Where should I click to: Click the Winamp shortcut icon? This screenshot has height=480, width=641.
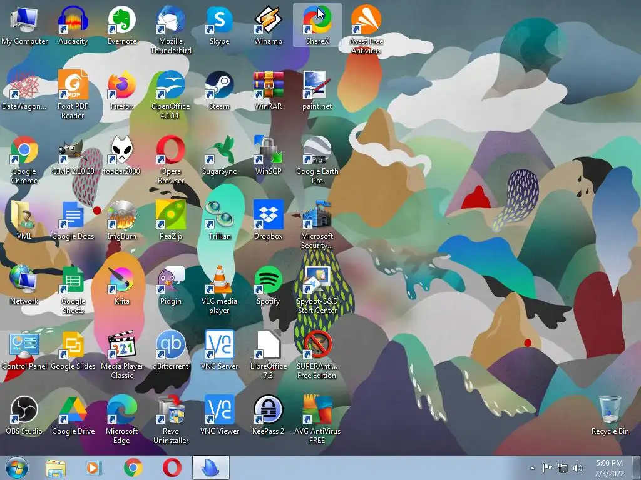tap(268, 25)
